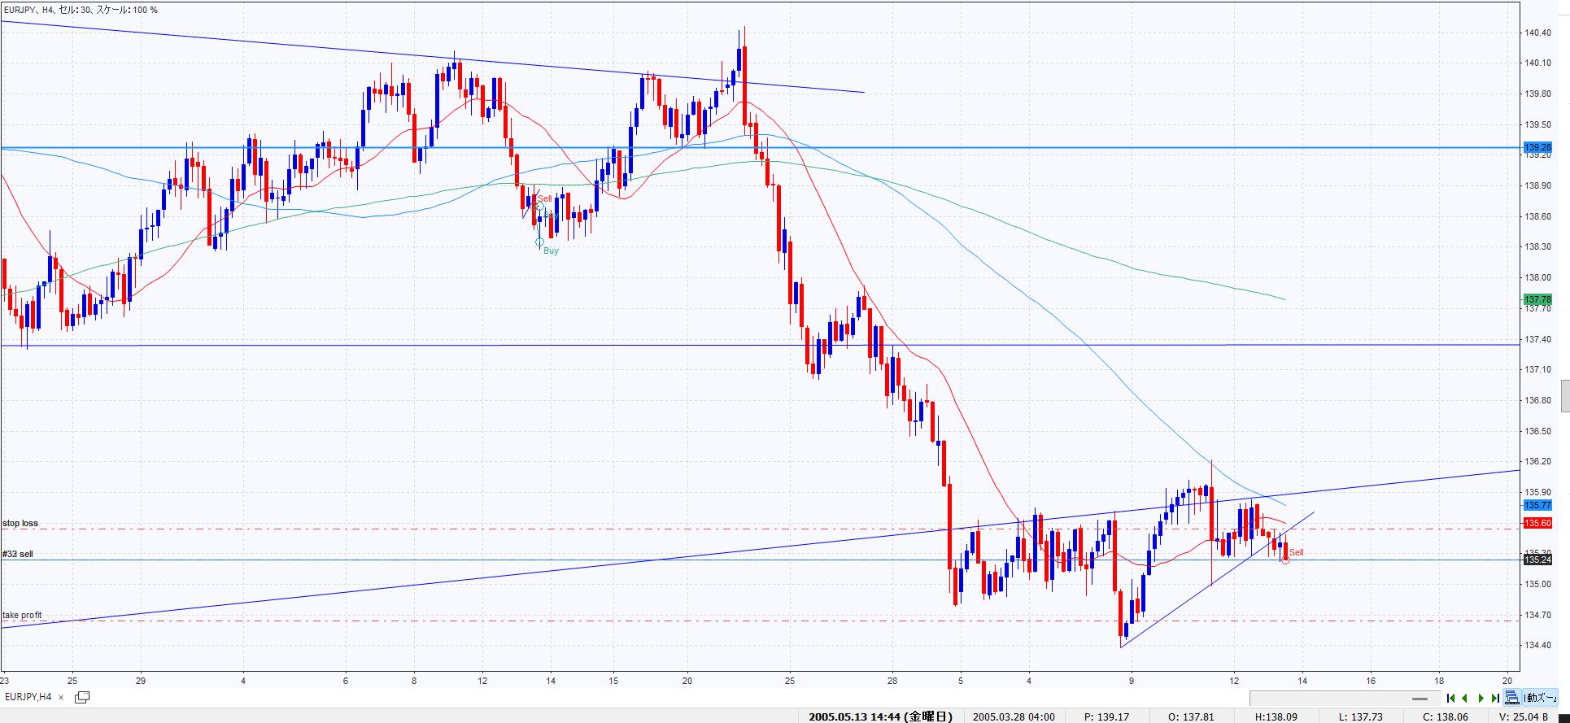Select the #32 sell order label

click(18, 554)
